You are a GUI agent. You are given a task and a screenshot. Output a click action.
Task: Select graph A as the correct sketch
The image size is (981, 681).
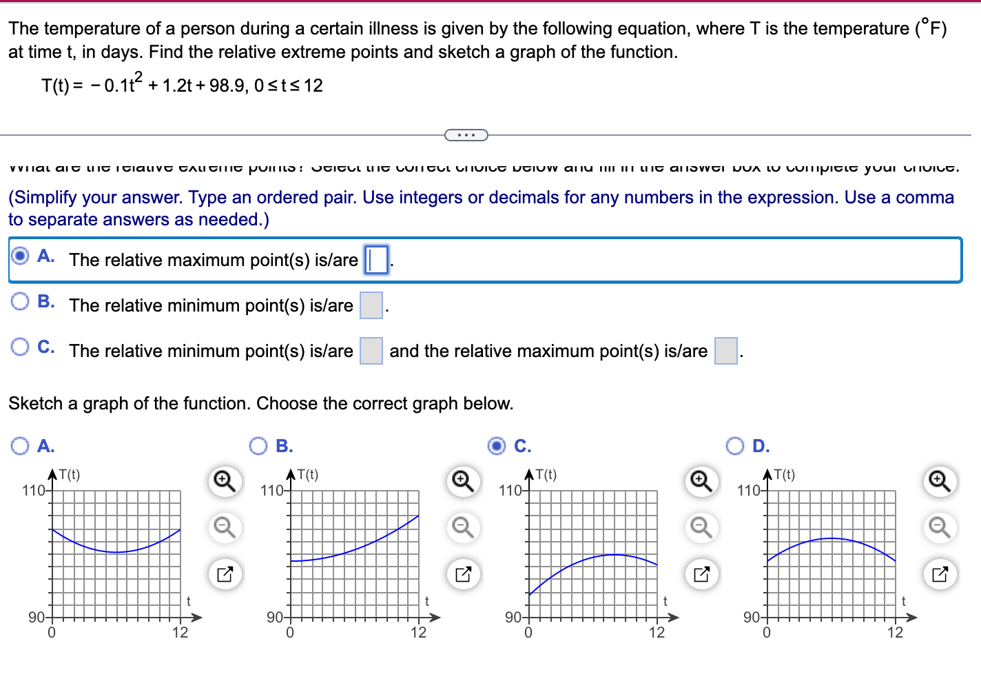[x=19, y=446]
